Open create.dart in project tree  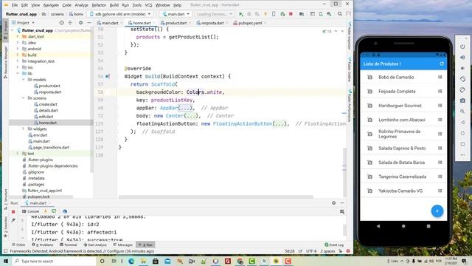47,104
